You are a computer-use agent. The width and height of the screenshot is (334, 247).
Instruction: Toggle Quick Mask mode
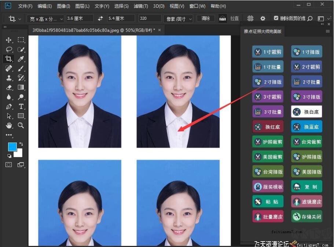(9, 165)
